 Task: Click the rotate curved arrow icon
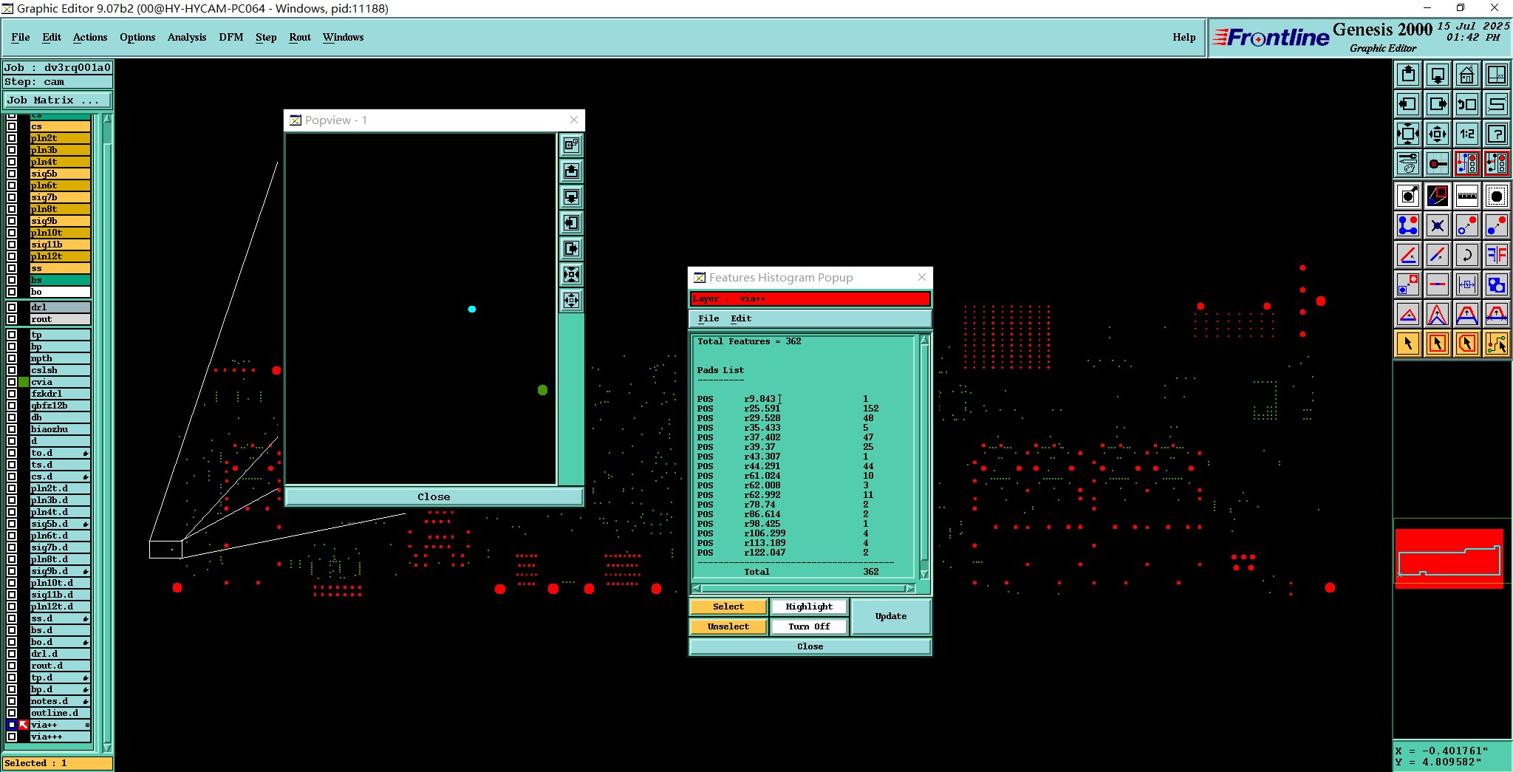[1467, 255]
